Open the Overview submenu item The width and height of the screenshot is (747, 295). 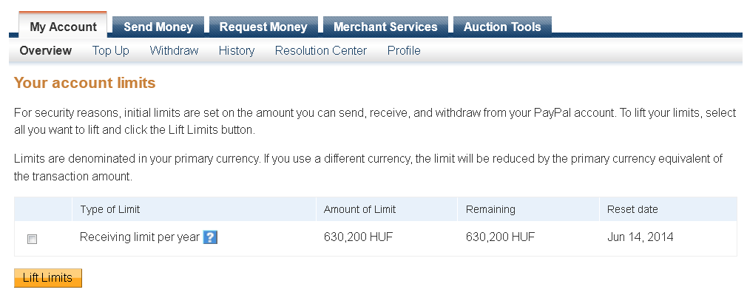46,50
